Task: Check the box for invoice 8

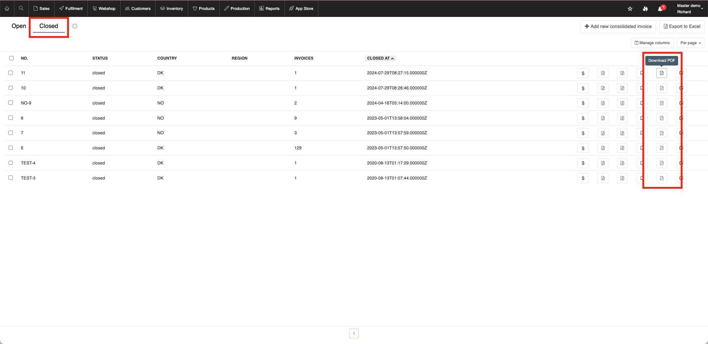Action: 11,118
